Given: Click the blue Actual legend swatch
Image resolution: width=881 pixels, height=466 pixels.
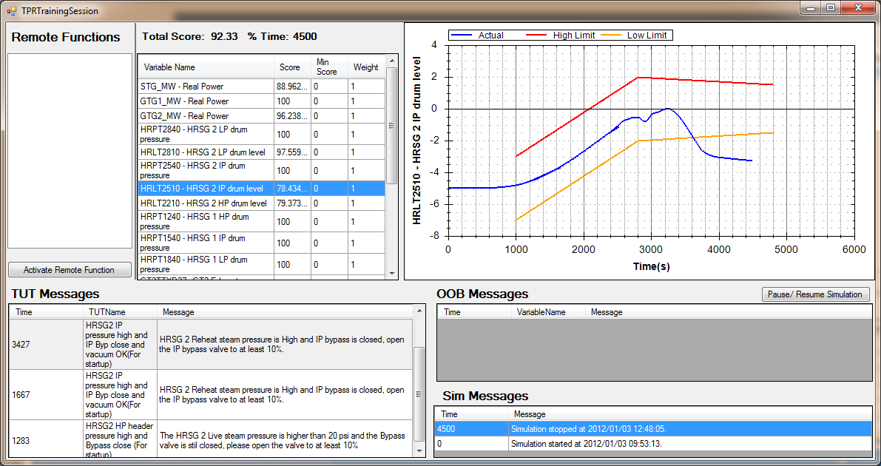Looking at the screenshot, I should (x=462, y=36).
